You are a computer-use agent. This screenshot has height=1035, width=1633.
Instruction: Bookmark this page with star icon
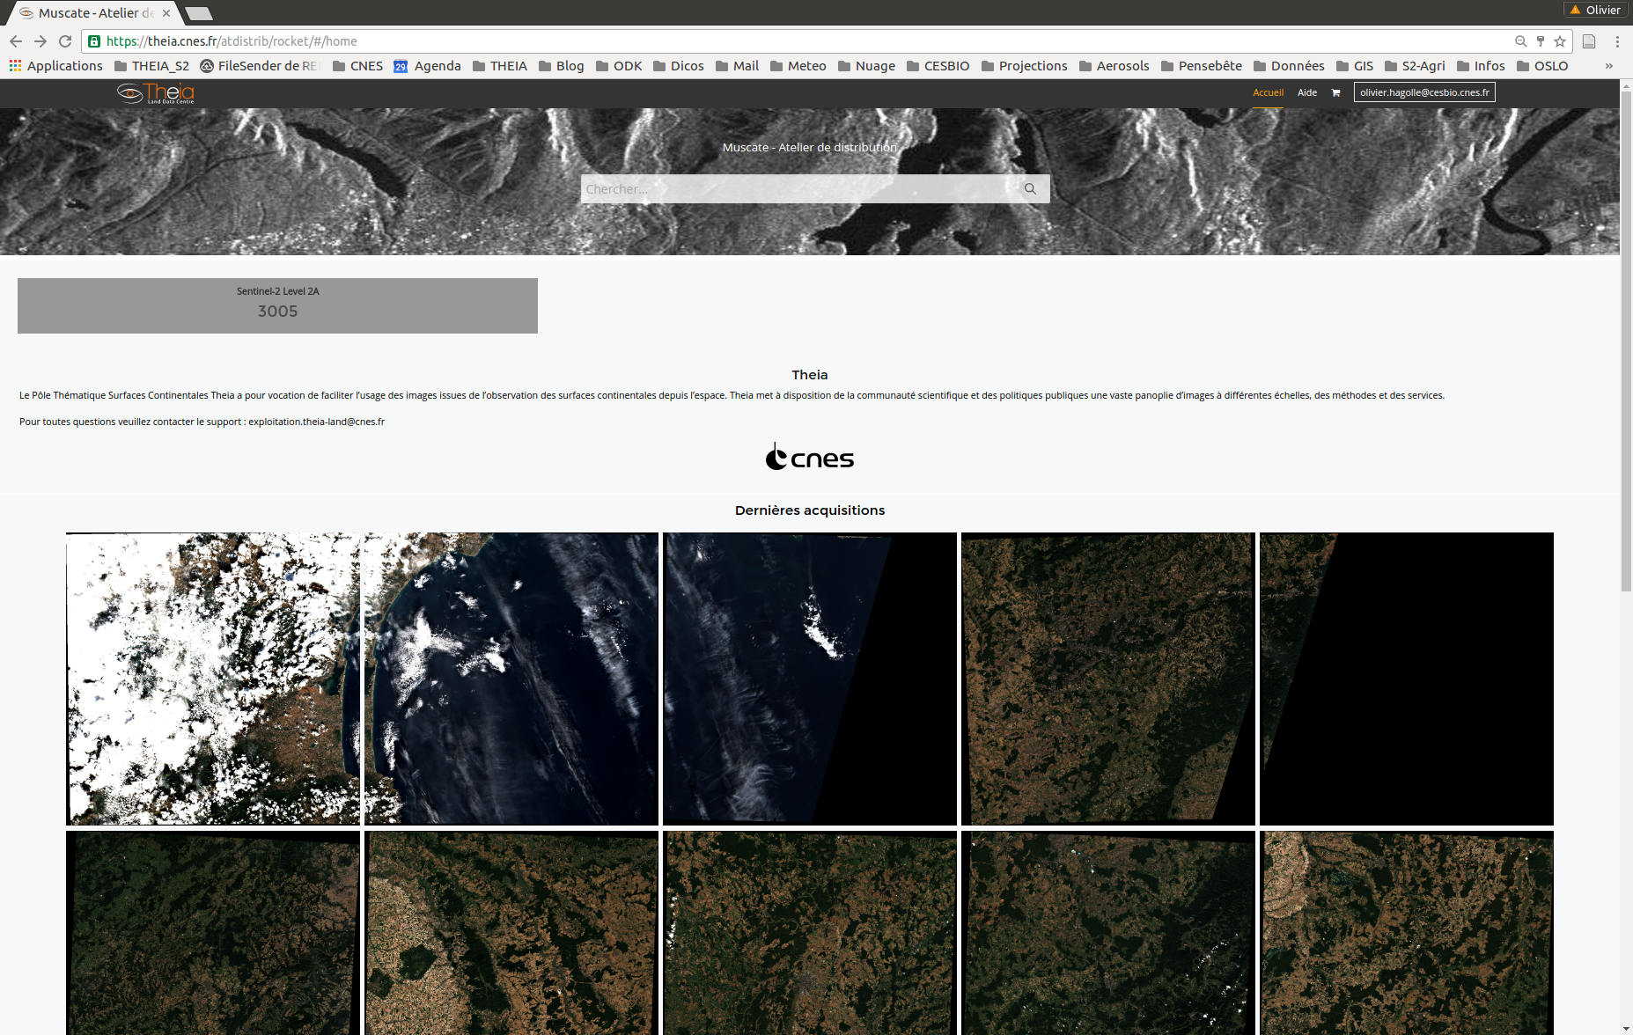1560,41
